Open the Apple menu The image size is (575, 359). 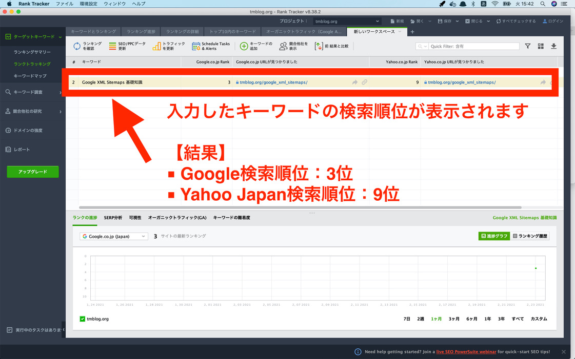click(x=9, y=4)
